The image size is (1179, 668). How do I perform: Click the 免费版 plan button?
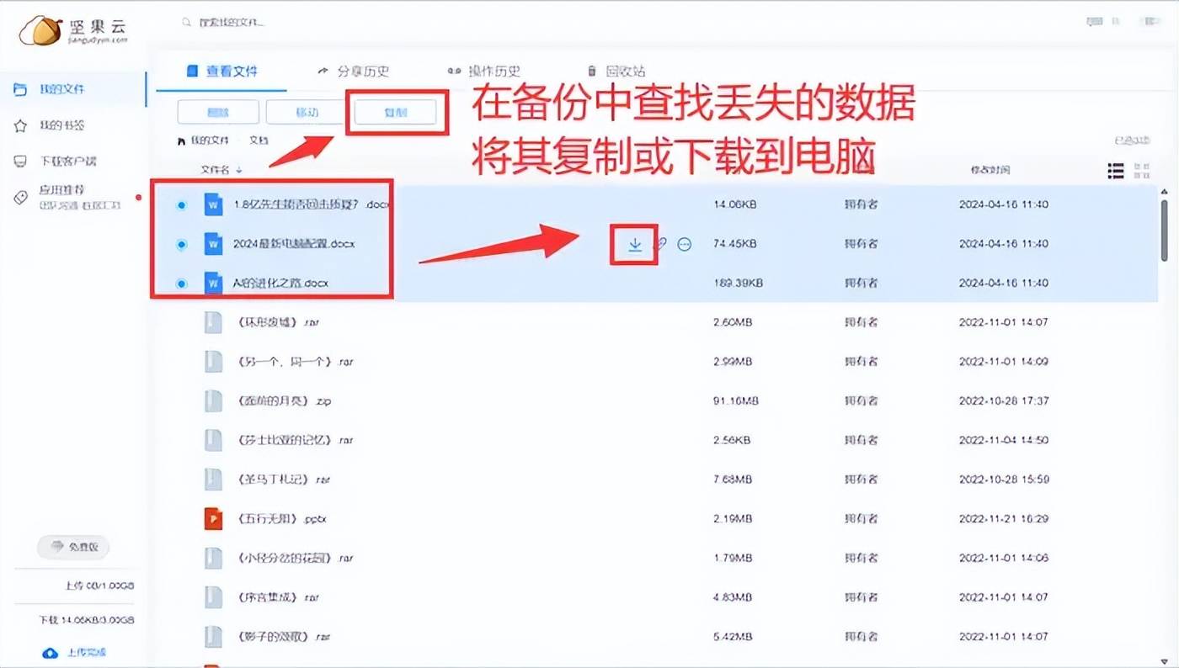[73, 547]
